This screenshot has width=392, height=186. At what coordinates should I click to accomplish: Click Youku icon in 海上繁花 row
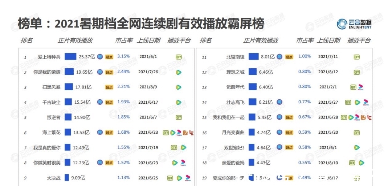[179, 133]
